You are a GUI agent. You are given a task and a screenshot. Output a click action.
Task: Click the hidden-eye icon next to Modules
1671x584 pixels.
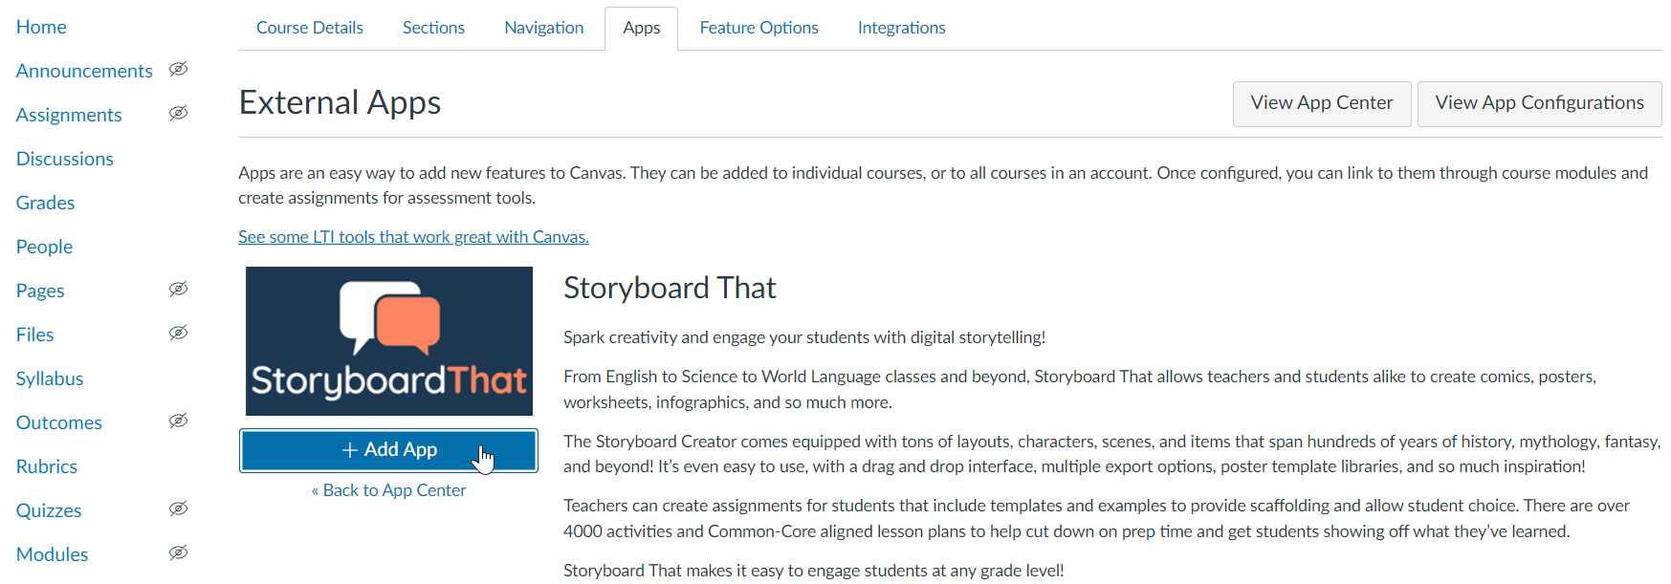(x=178, y=553)
